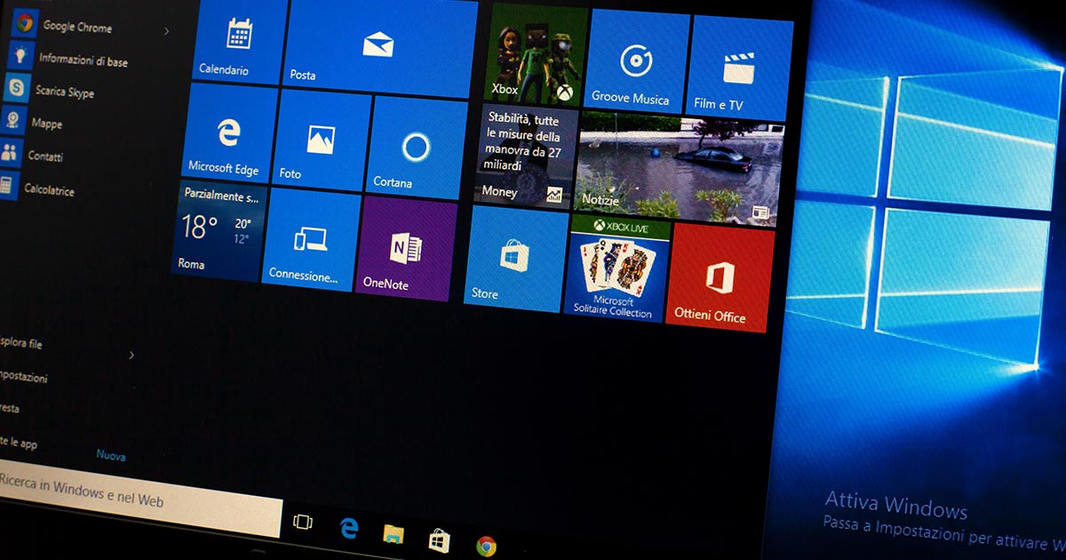Open the Connessione tile
This screenshot has height=560, width=1066.
pos(310,238)
